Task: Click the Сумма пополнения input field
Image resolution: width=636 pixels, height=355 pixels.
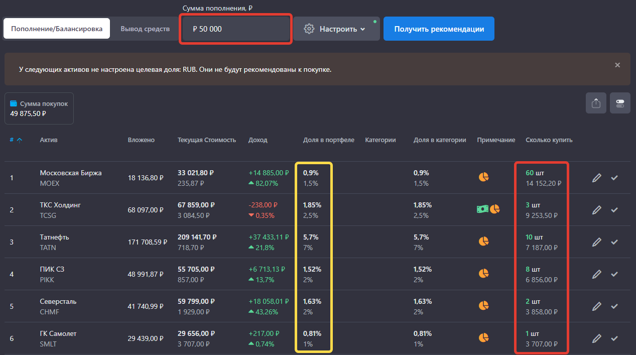Action: [x=236, y=29]
